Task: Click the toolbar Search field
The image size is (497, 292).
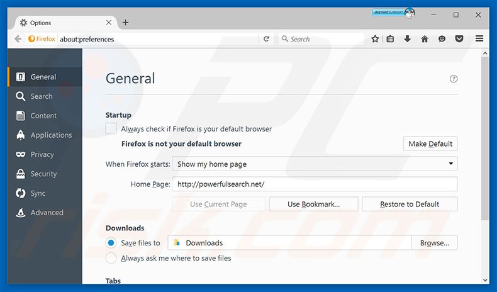Action: (x=321, y=39)
